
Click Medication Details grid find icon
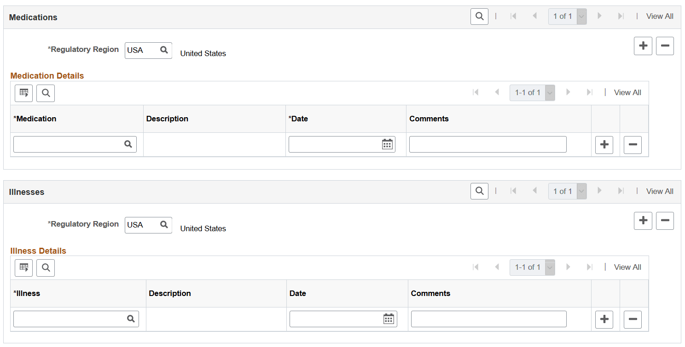tap(46, 93)
